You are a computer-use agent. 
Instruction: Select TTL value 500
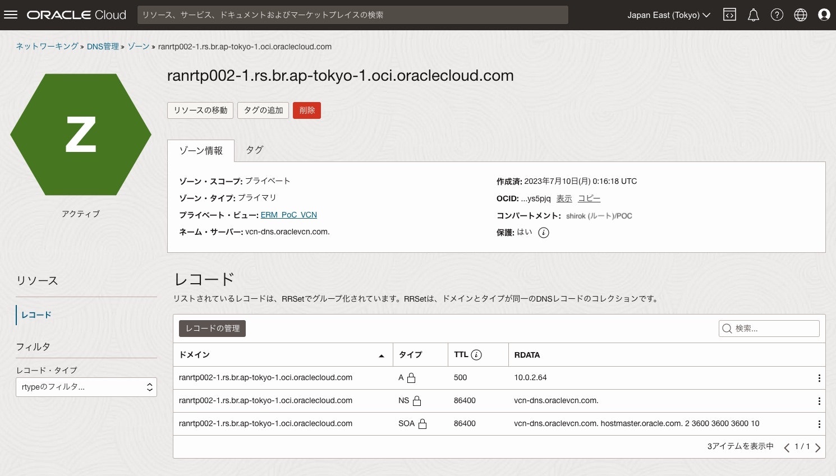[x=460, y=378]
